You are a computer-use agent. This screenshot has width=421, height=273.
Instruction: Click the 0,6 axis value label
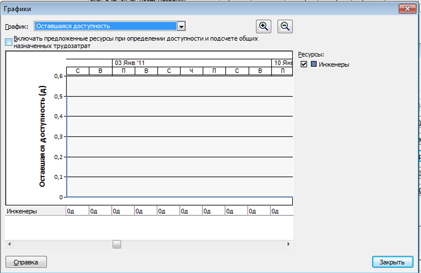click(58, 76)
